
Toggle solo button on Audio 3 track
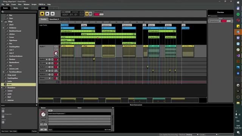point(50,71)
